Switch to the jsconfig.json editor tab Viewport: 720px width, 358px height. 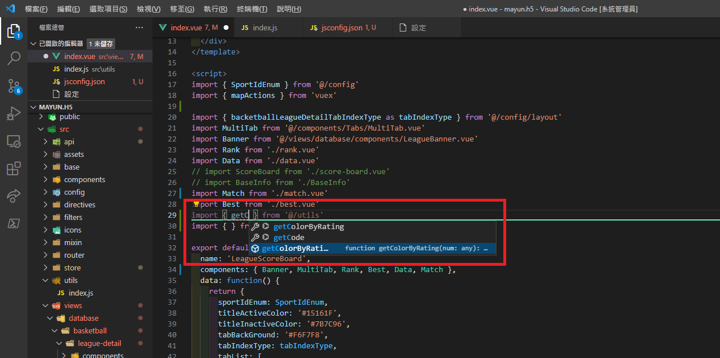click(x=342, y=27)
